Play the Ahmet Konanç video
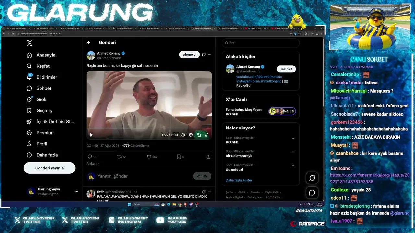 click(x=91, y=135)
